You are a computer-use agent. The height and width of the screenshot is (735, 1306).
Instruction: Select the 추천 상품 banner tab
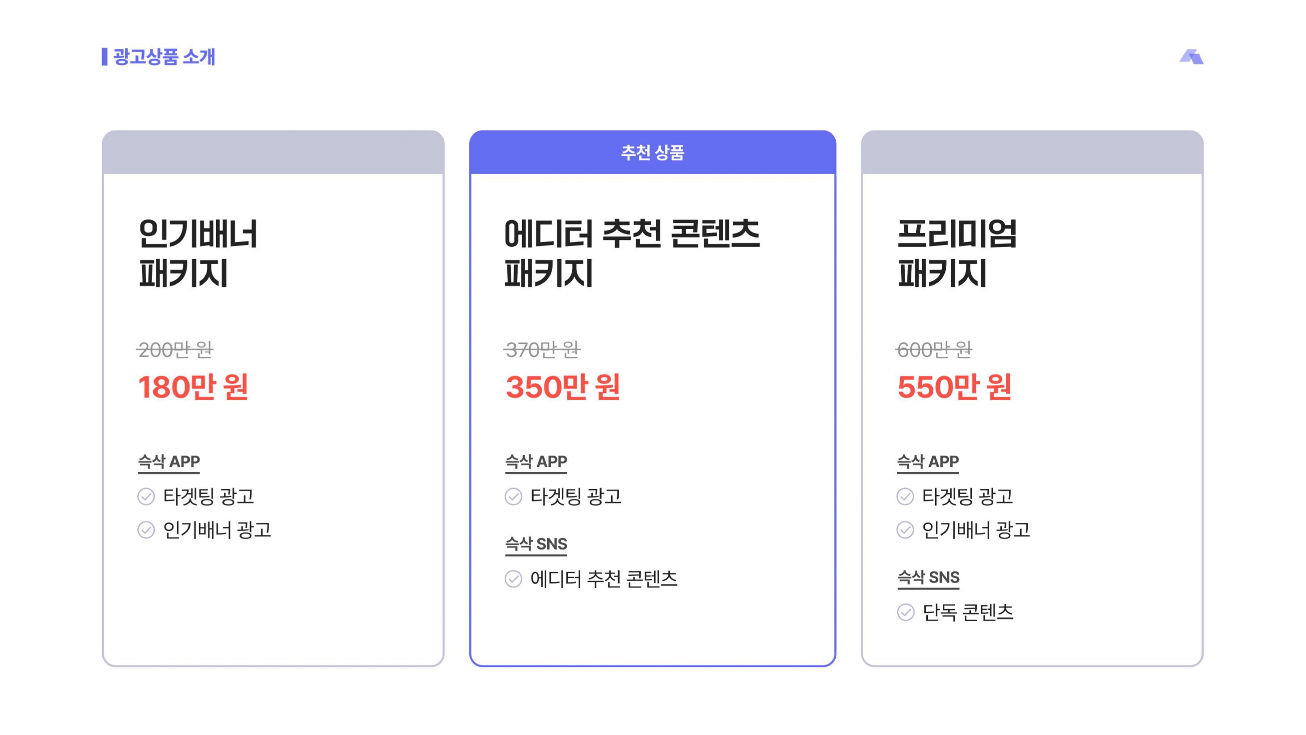pos(652,152)
